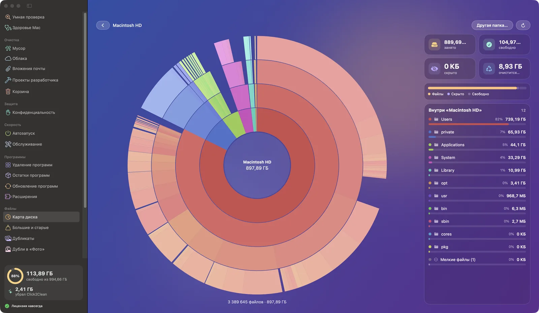
Task: Open Автозапуск power icon
Action: (8, 133)
